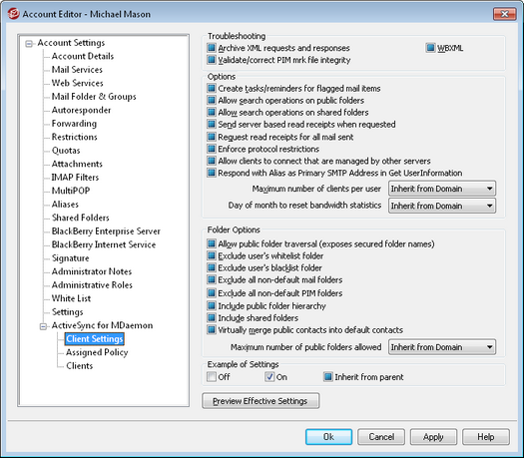Toggle the example Inherit from parent checkbox
The image size is (524, 458).
tap(328, 377)
